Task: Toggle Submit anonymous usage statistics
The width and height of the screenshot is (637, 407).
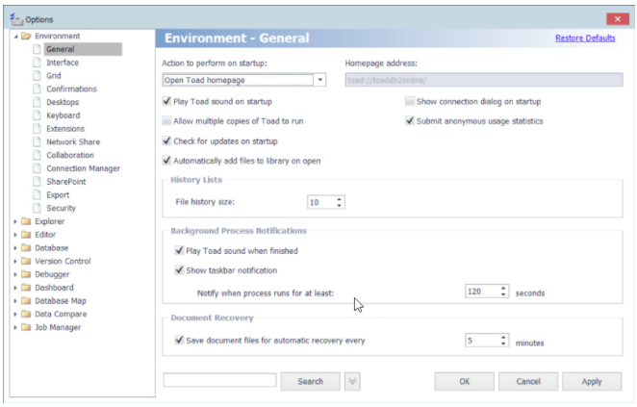Action: [x=410, y=120]
